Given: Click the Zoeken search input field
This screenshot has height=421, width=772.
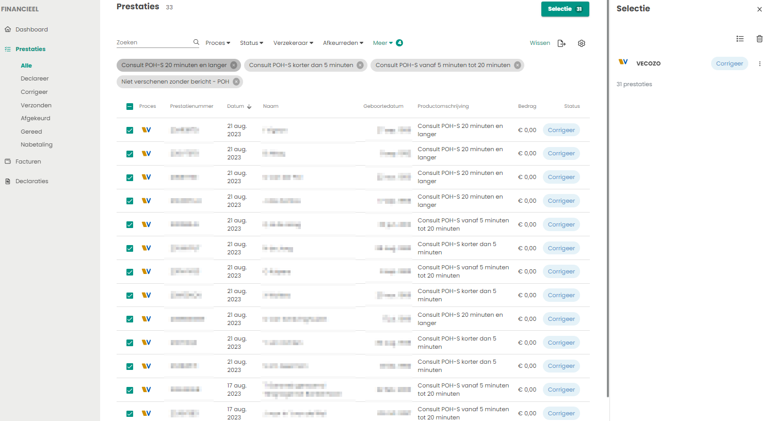Looking at the screenshot, I should pos(153,42).
